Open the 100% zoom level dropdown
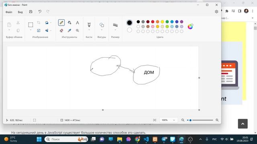 point(169,120)
